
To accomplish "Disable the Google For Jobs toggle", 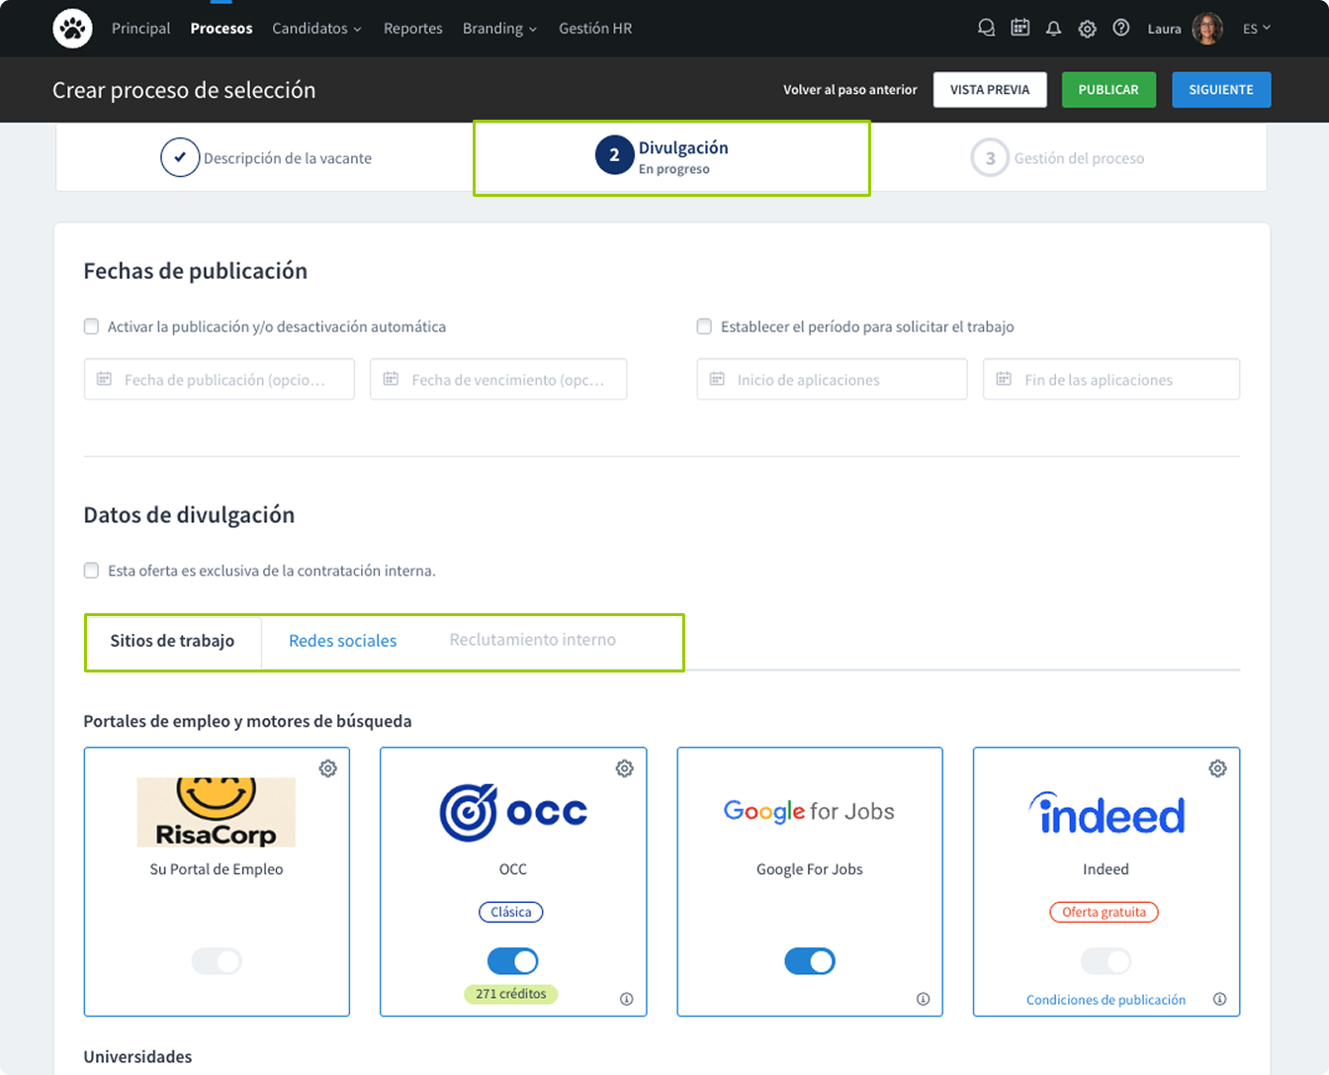I will (809, 960).
